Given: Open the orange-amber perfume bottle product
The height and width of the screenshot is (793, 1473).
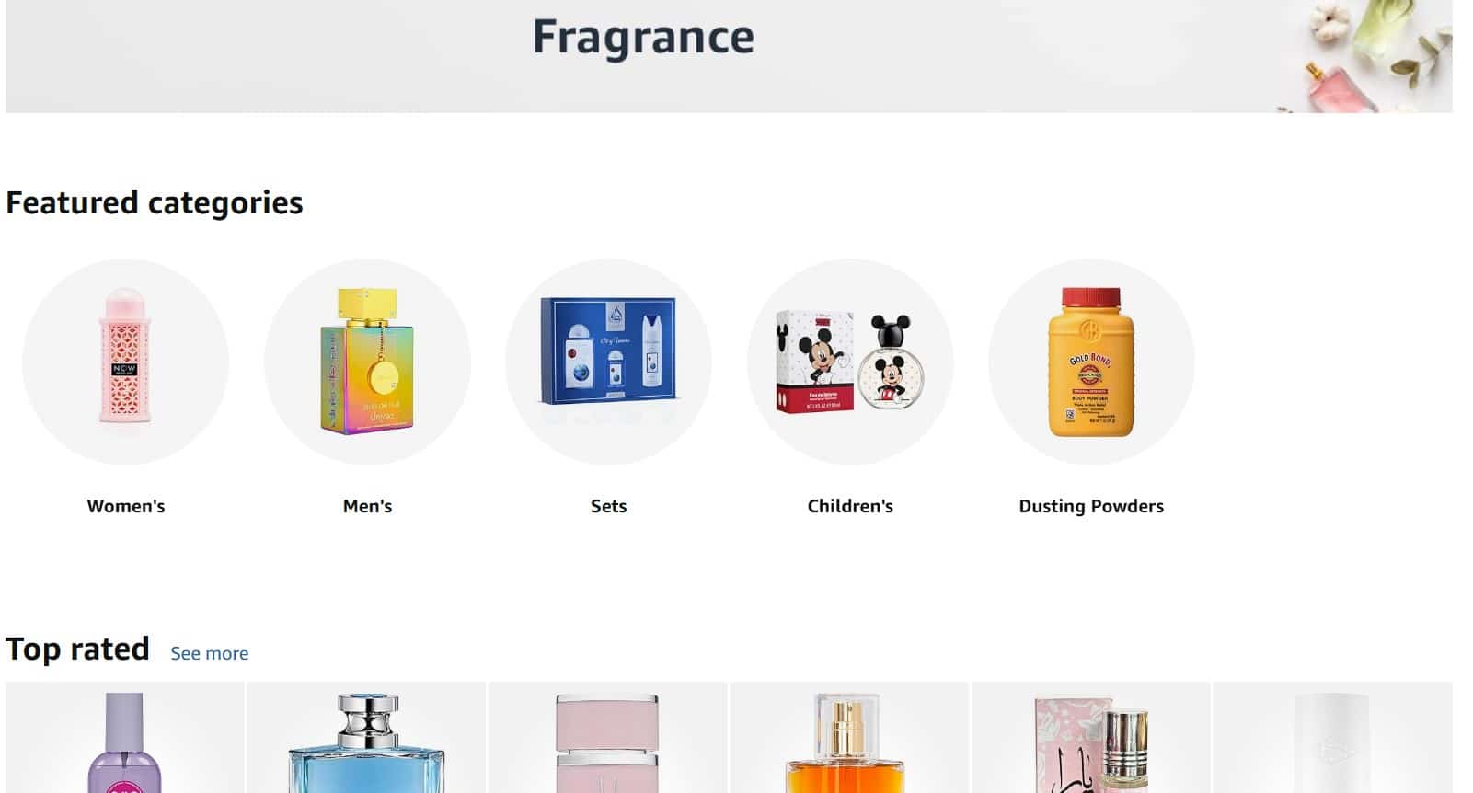Looking at the screenshot, I should (x=849, y=738).
